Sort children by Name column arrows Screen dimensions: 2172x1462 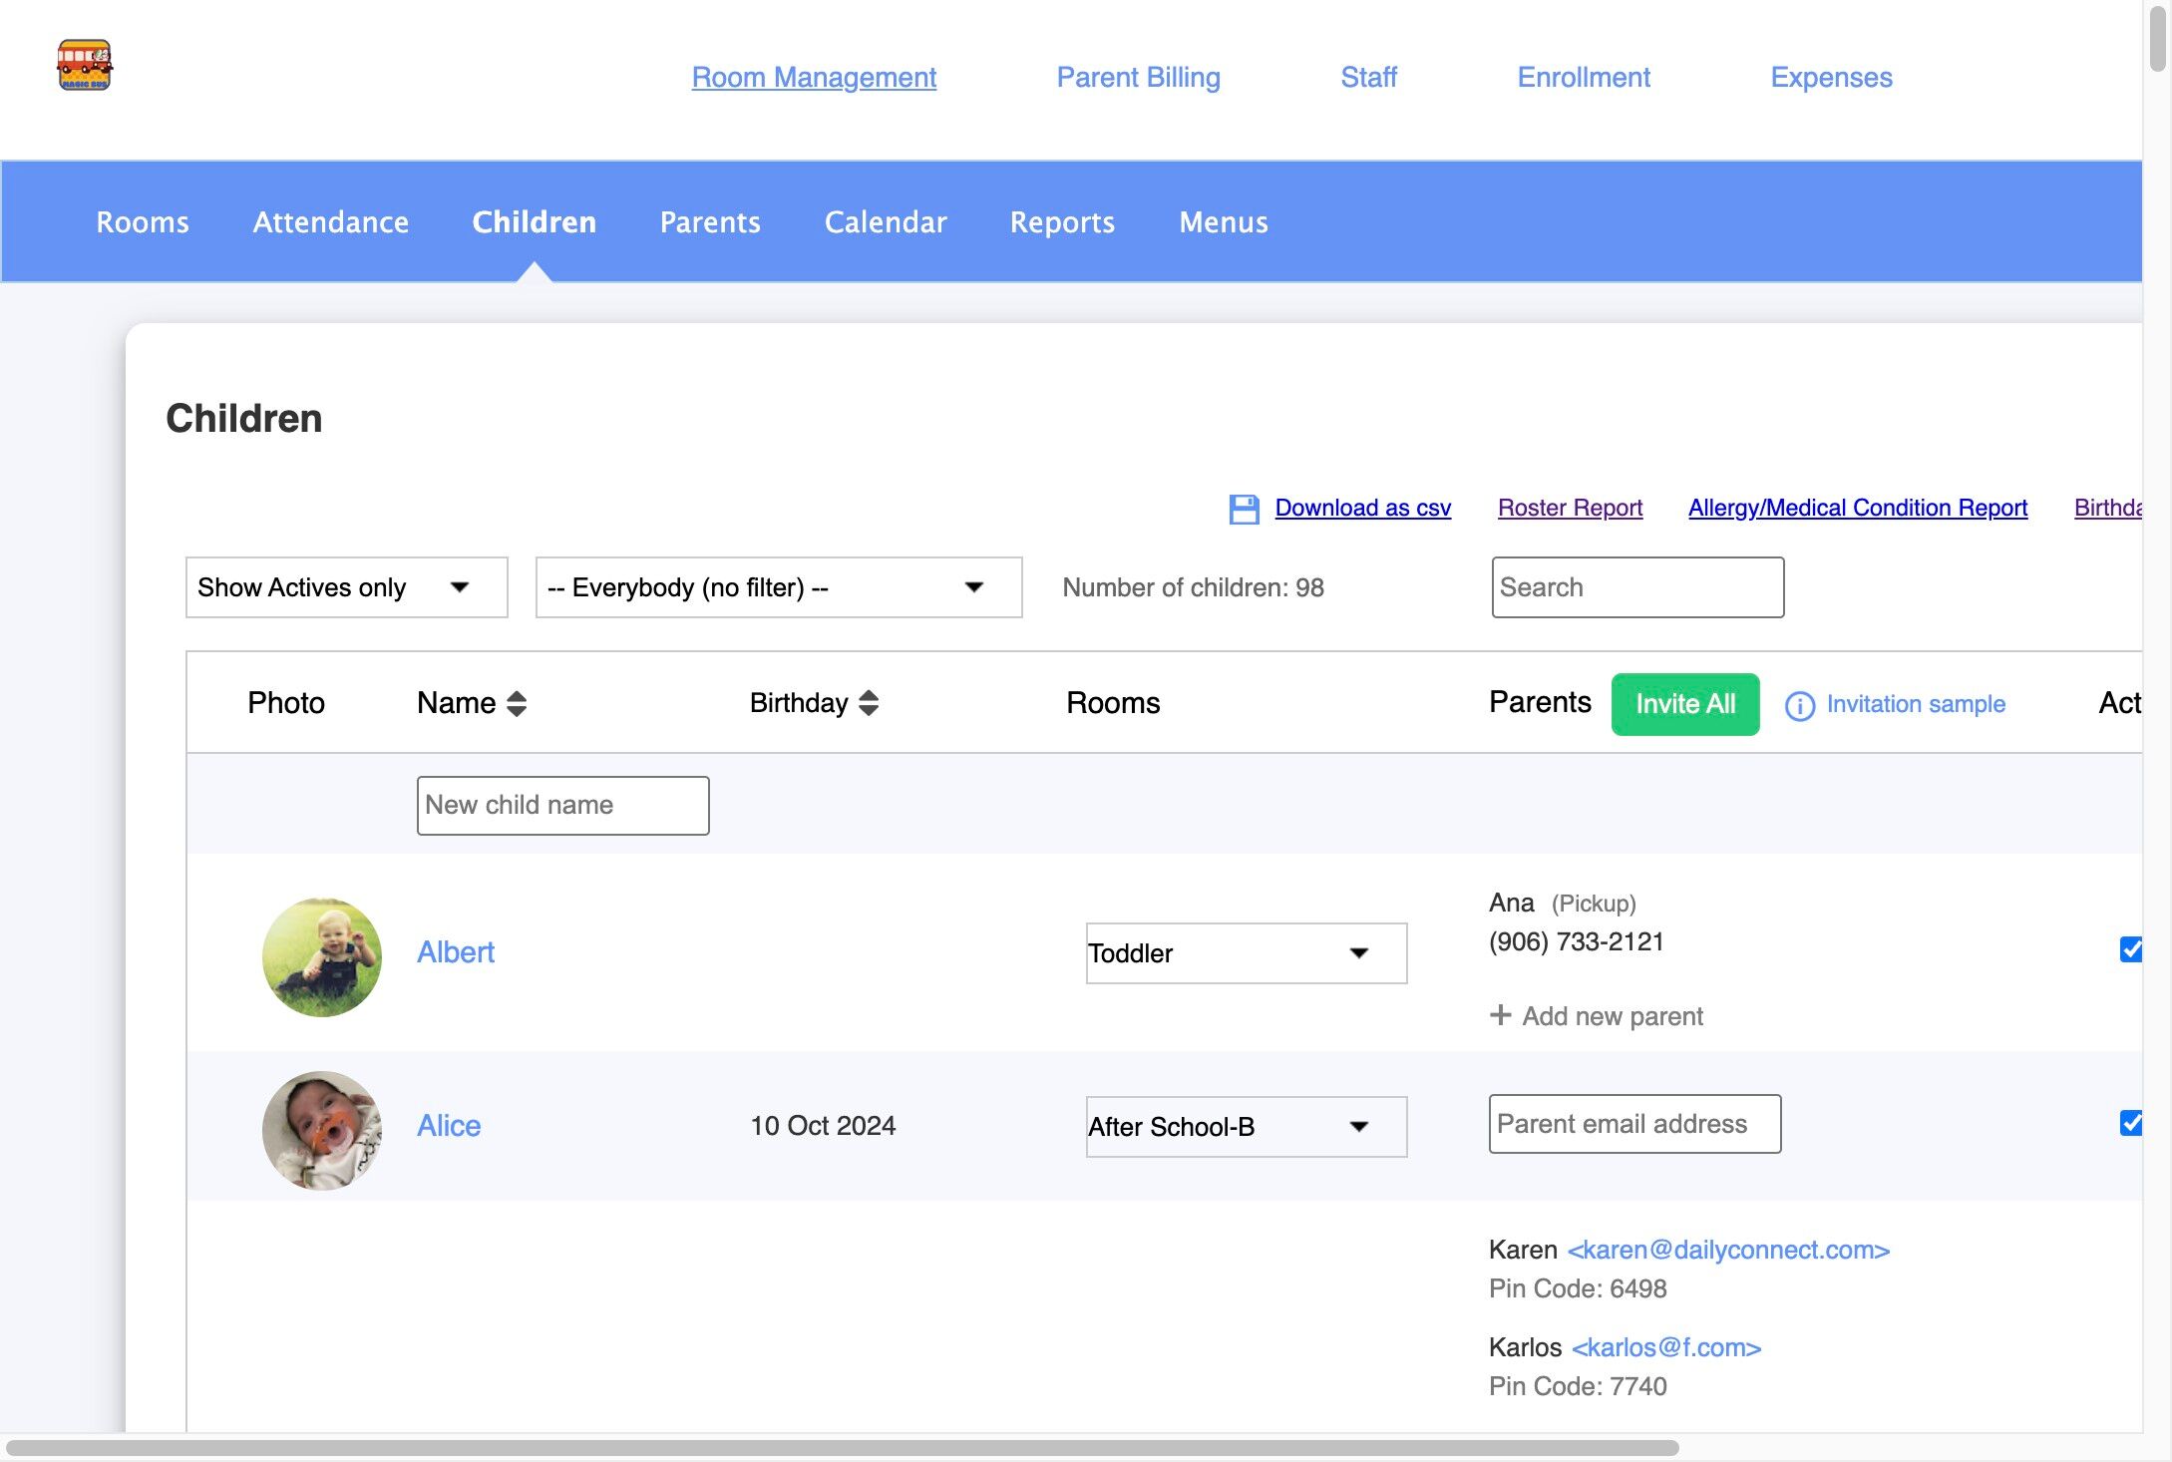[517, 703]
